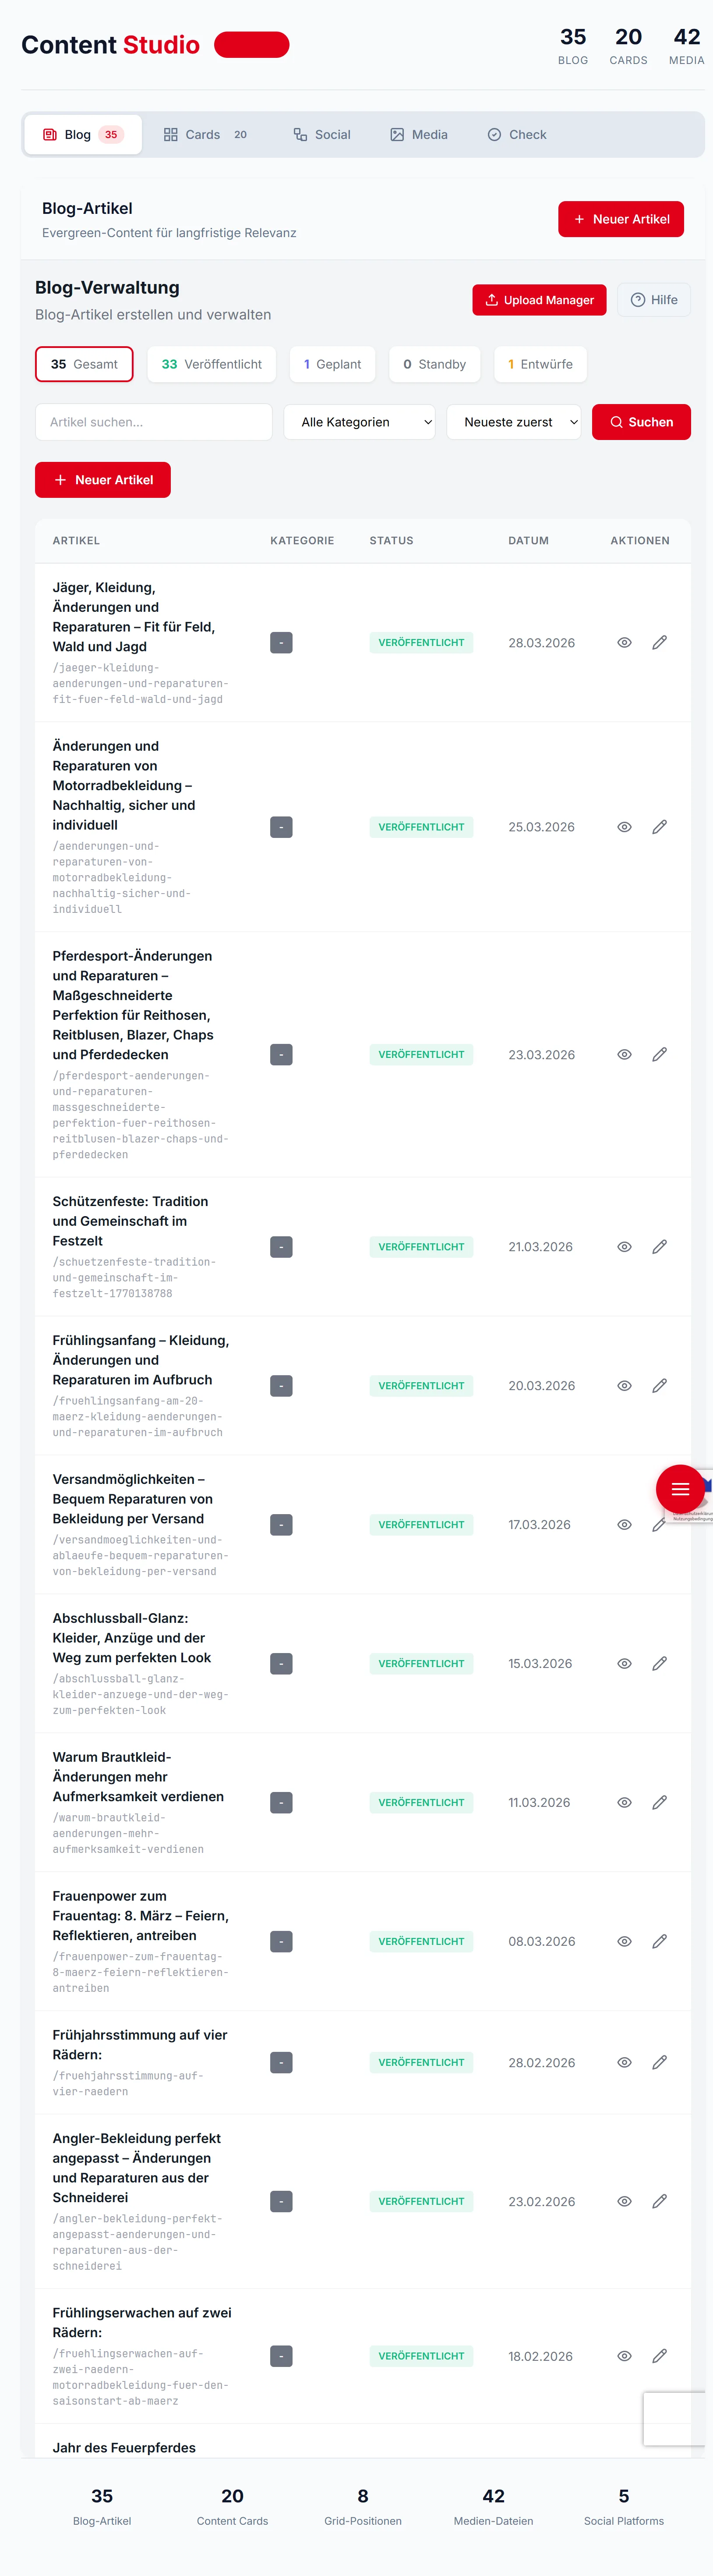
Task: Click the search magnifier on the Suchen button
Action: 617,421
